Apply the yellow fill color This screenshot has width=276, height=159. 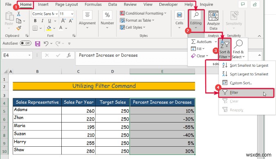click(49, 28)
